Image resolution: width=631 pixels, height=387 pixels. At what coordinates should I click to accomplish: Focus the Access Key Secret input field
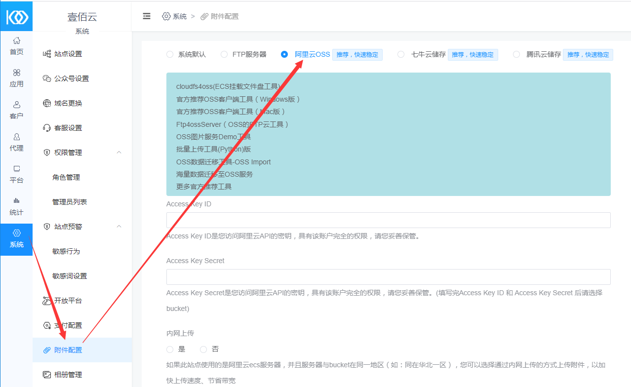(x=389, y=277)
